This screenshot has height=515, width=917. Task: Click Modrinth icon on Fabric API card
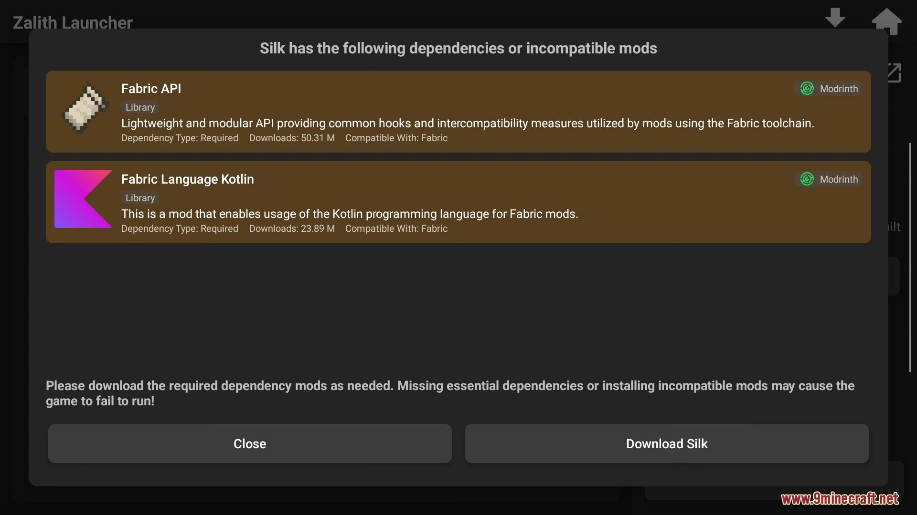807,89
